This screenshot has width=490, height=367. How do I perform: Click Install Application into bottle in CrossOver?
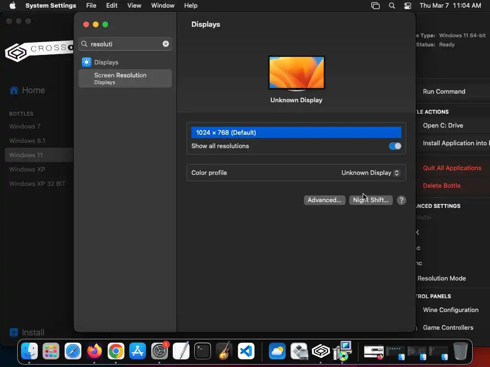tap(456, 143)
